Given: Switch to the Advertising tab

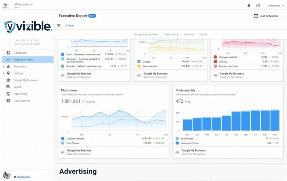Looking at the screenshot, I should point(171,34).
